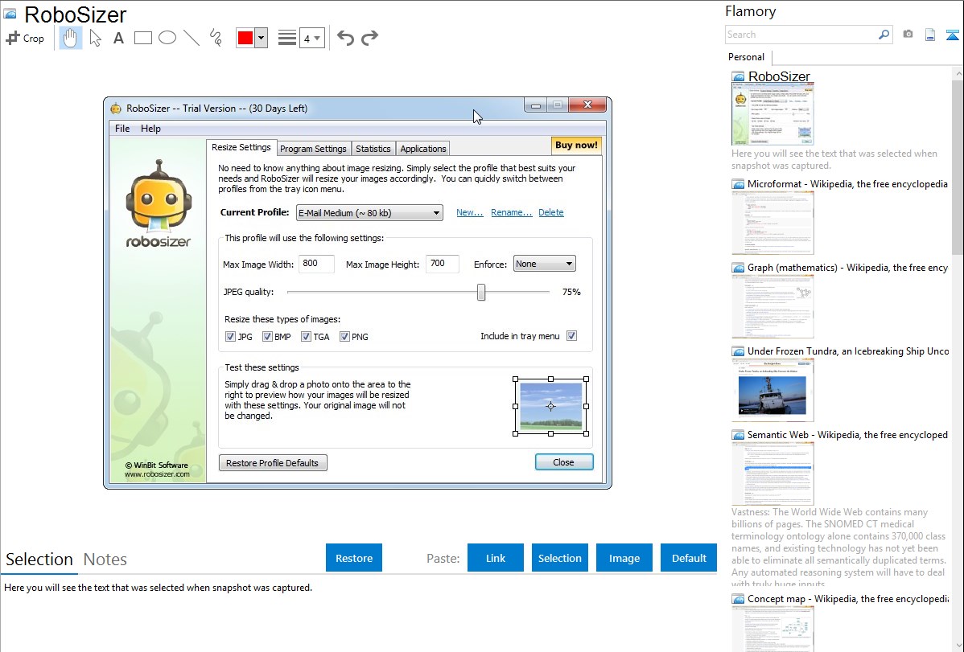Click the document page icon in Flamory
The height and width of the screenshot is (652, 964).
click(x=930, y=35)
